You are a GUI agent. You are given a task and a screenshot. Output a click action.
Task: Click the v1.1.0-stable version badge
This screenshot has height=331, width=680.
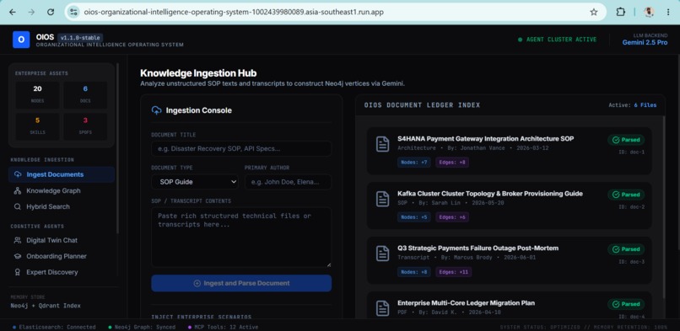click(x=80, y=38)
